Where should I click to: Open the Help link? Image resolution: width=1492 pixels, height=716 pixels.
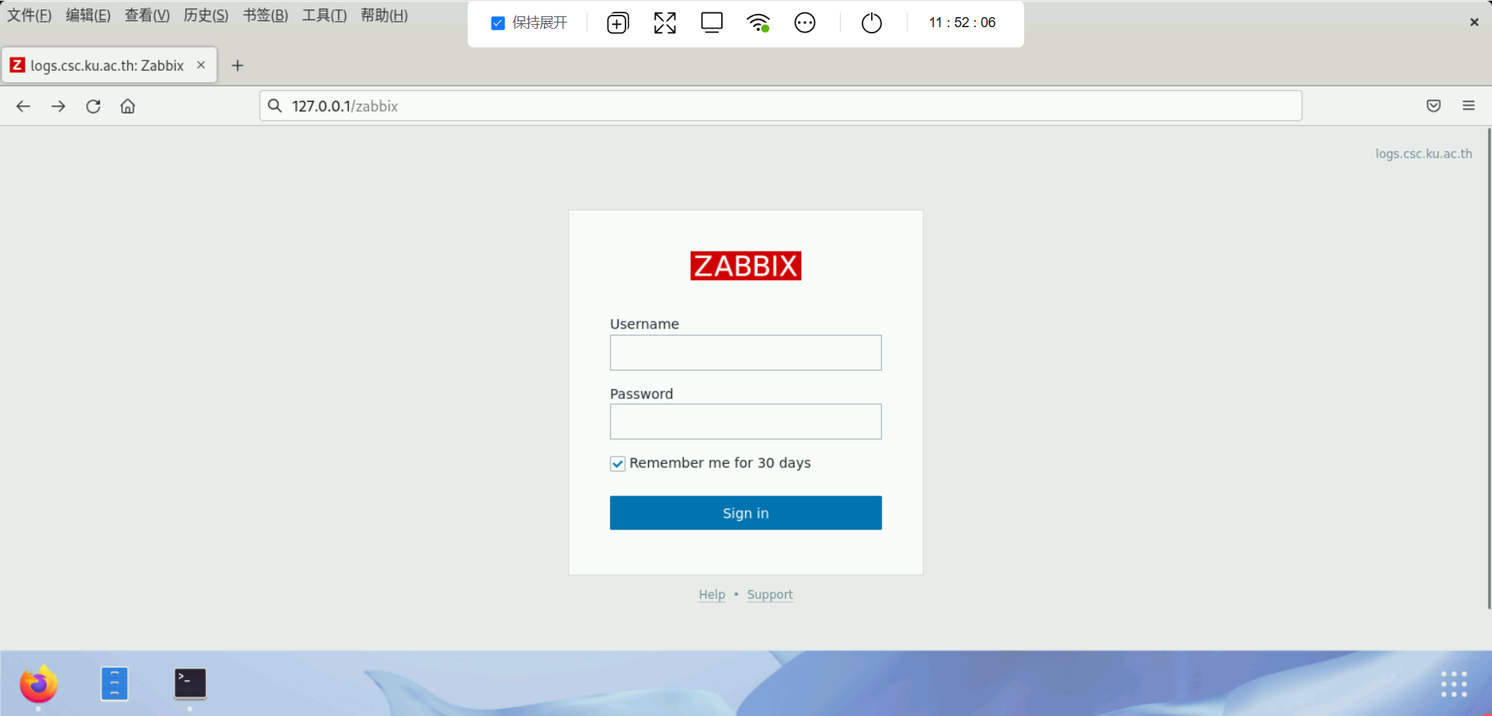pyautogui.click(x=712, y=595)
